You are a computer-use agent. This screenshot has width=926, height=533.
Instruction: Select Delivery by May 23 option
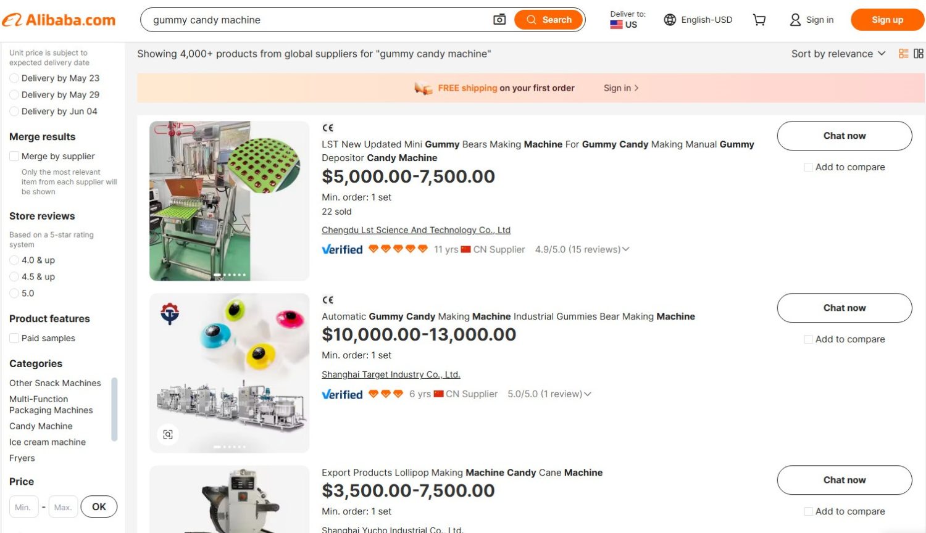click(14, 78)
